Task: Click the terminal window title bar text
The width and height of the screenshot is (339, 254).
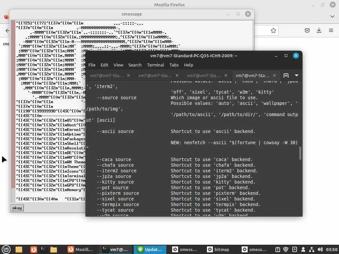Action: pyautogui.click(x=194, y=56)
